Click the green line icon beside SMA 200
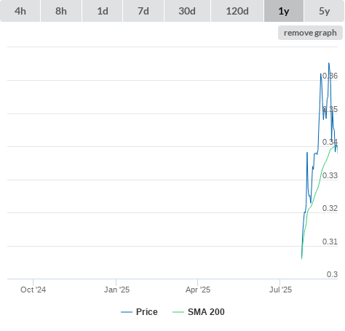 click(178, 312)
